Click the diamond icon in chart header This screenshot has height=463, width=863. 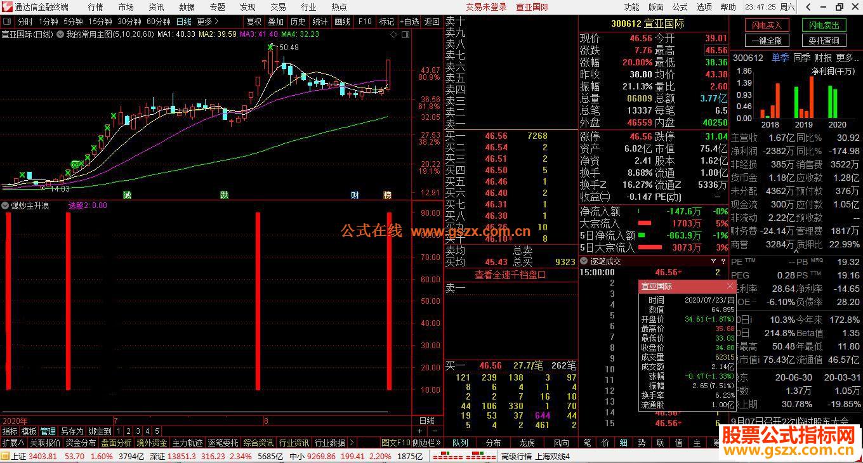click(394, 34)
